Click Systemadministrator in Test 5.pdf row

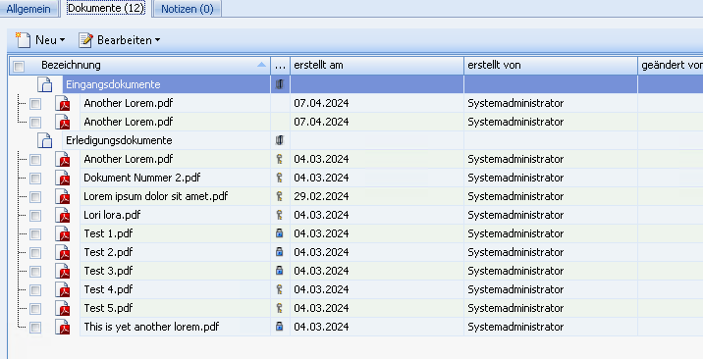(x=515, y=308)
